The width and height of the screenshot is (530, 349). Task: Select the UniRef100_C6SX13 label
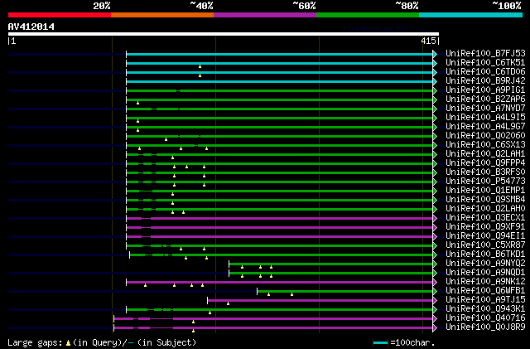(485, 144)
